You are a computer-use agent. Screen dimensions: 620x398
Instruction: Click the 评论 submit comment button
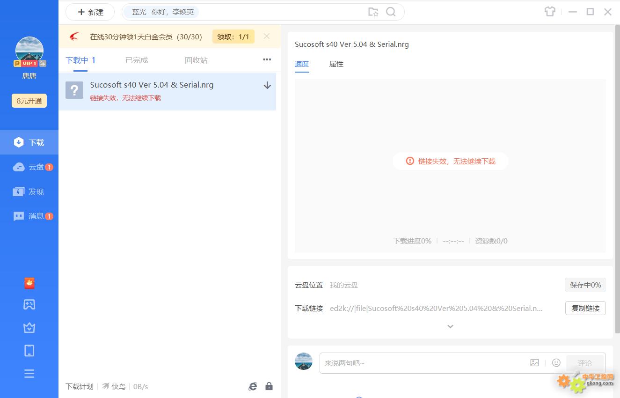(585, 363)
